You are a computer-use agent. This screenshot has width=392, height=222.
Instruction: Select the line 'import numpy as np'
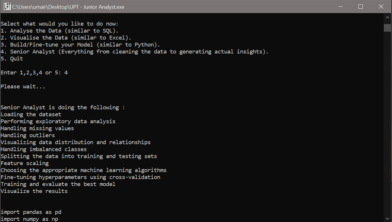(x=29, y=219)
